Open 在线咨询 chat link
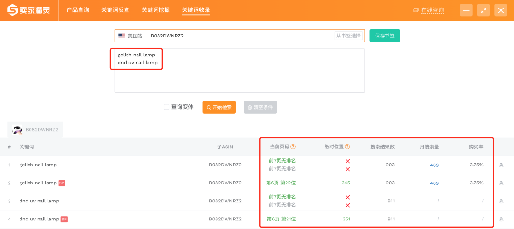 [428, 10]
